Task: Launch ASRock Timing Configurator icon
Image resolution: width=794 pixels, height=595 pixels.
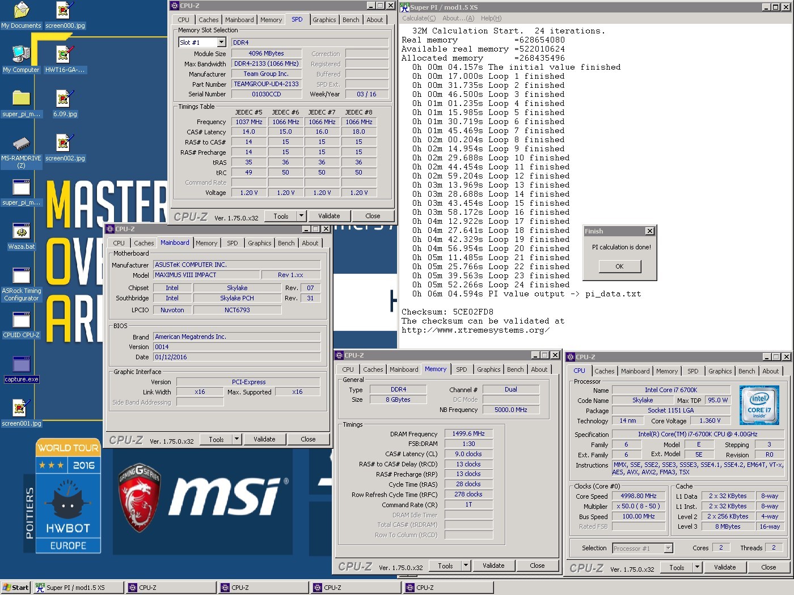Action: tap(21, 275)
